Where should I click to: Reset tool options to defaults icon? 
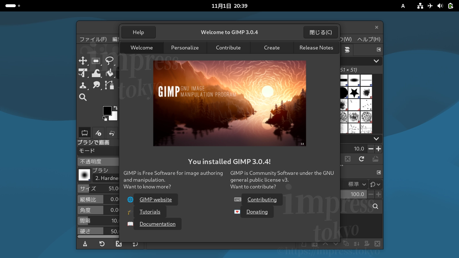pyautogui.click(x=135, y=244)
